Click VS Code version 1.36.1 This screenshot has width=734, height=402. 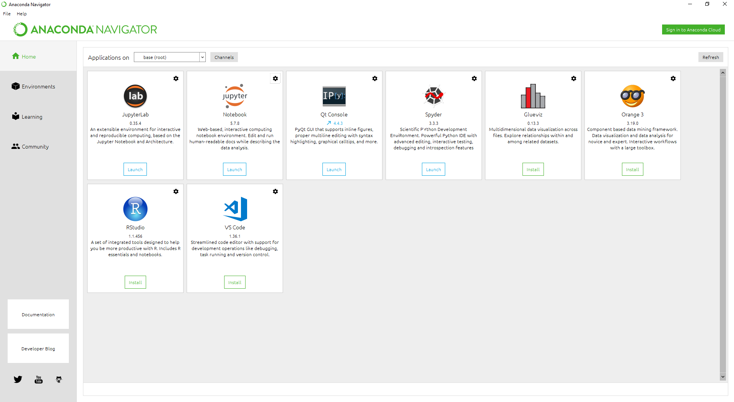click(x=235, y=236)
